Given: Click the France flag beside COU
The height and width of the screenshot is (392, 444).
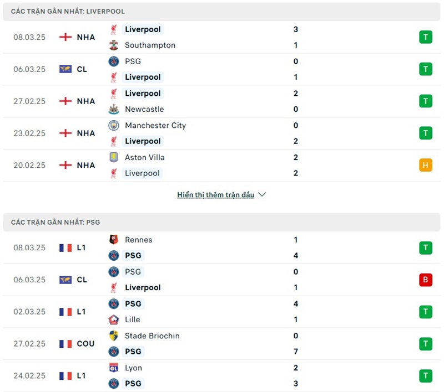Looking at the screenshot, I should 65,344.
